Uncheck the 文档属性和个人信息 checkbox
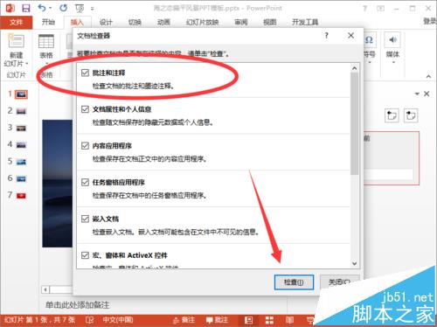This screenshot has width=437, height=327. point(85,109)
